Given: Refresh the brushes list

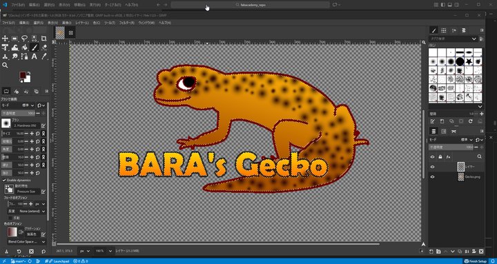Looking at the screenshot, I should pos(471,121).
